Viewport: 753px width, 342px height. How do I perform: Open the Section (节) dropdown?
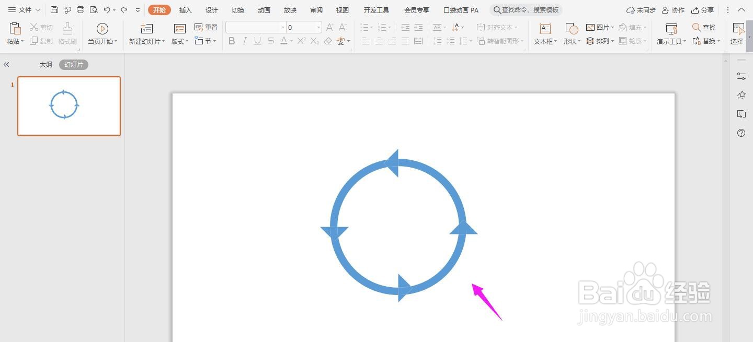(x=206, y=41)
